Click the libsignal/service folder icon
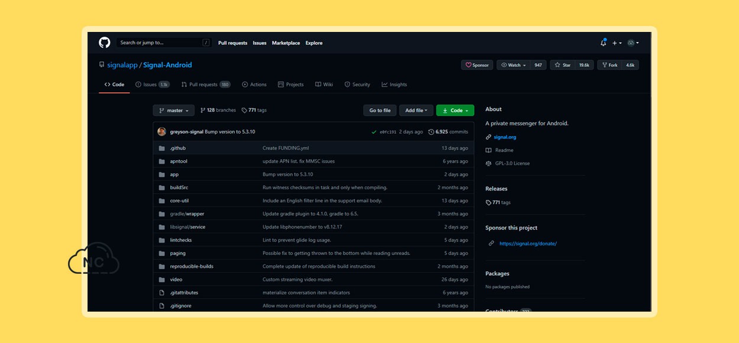The height and width of the screenshot is (343, 739). [x=162, y=226]
